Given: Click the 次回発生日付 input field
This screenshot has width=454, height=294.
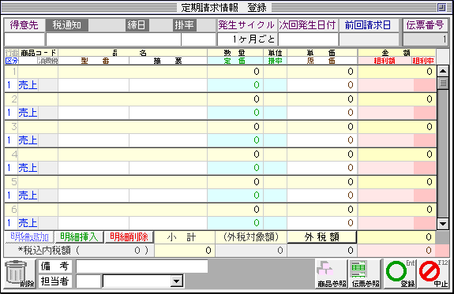Looking at the screenshot, I should 309,39.
